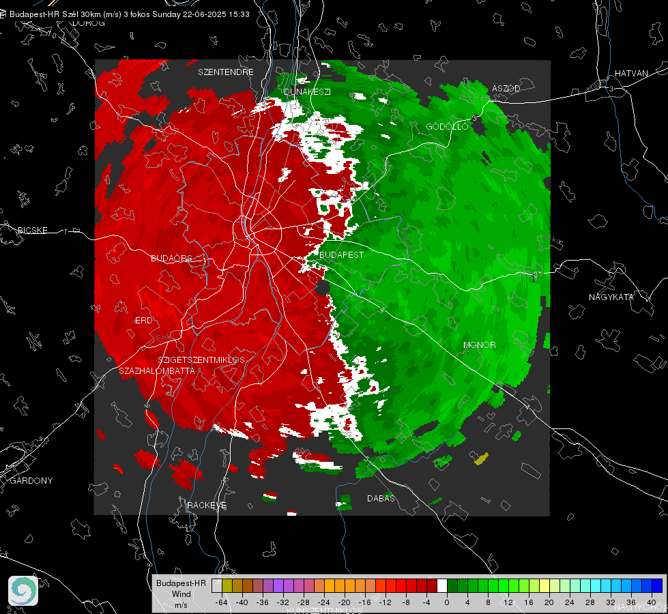Screen dimensions: 668x614
Task: Pick the bright purple swatch above -32 label
Action: pos(278,585)
